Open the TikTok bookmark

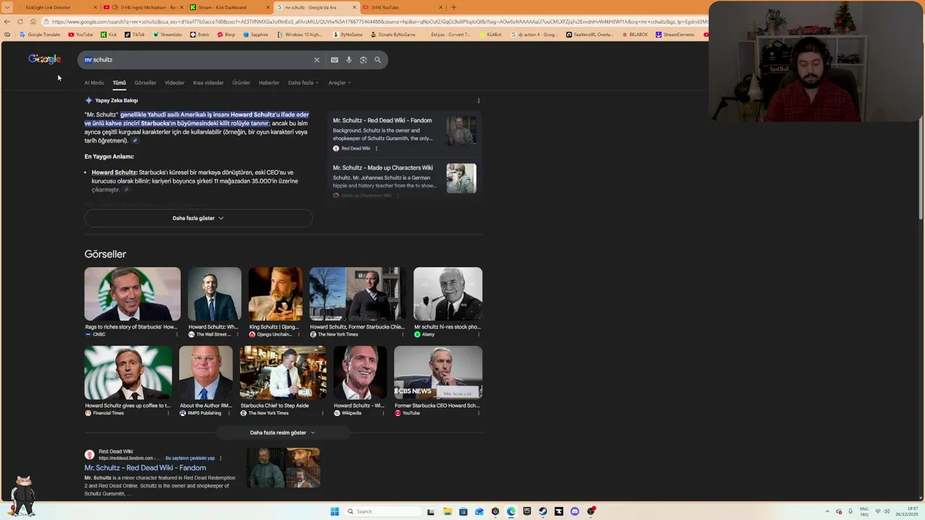134,35
